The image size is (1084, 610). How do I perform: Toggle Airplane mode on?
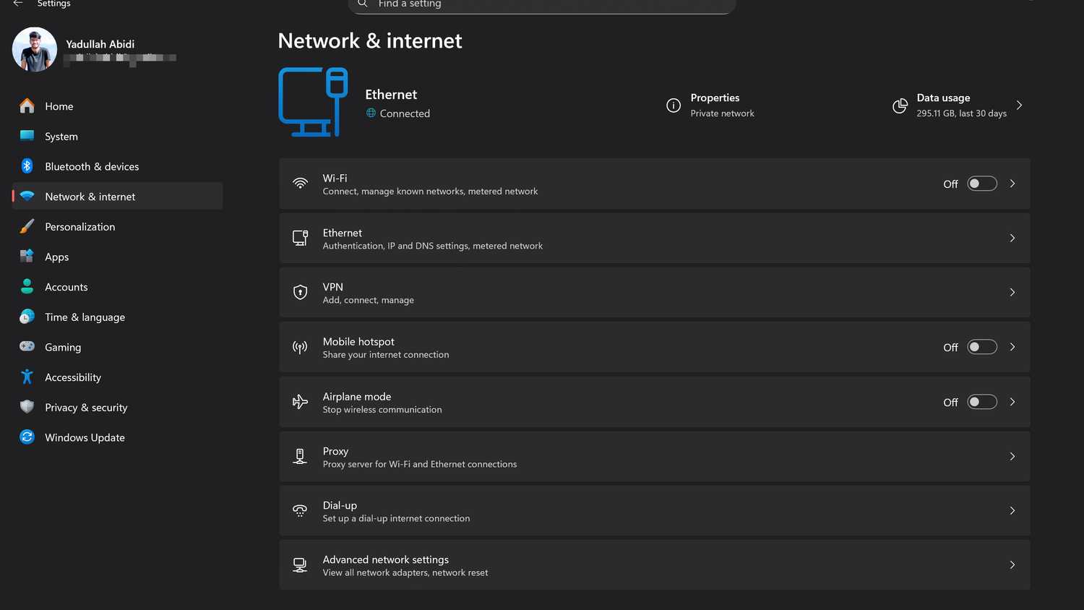click(x=981, y=402)
